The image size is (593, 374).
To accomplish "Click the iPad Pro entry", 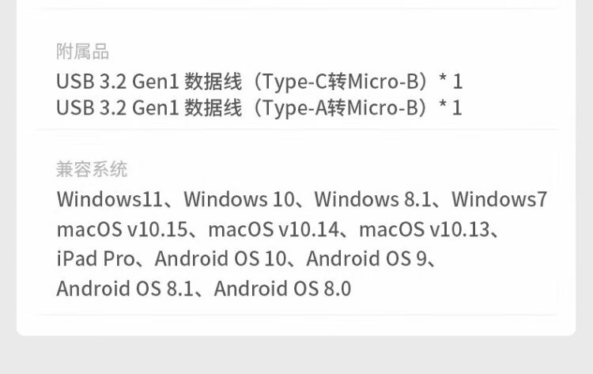I will point(96,259).
